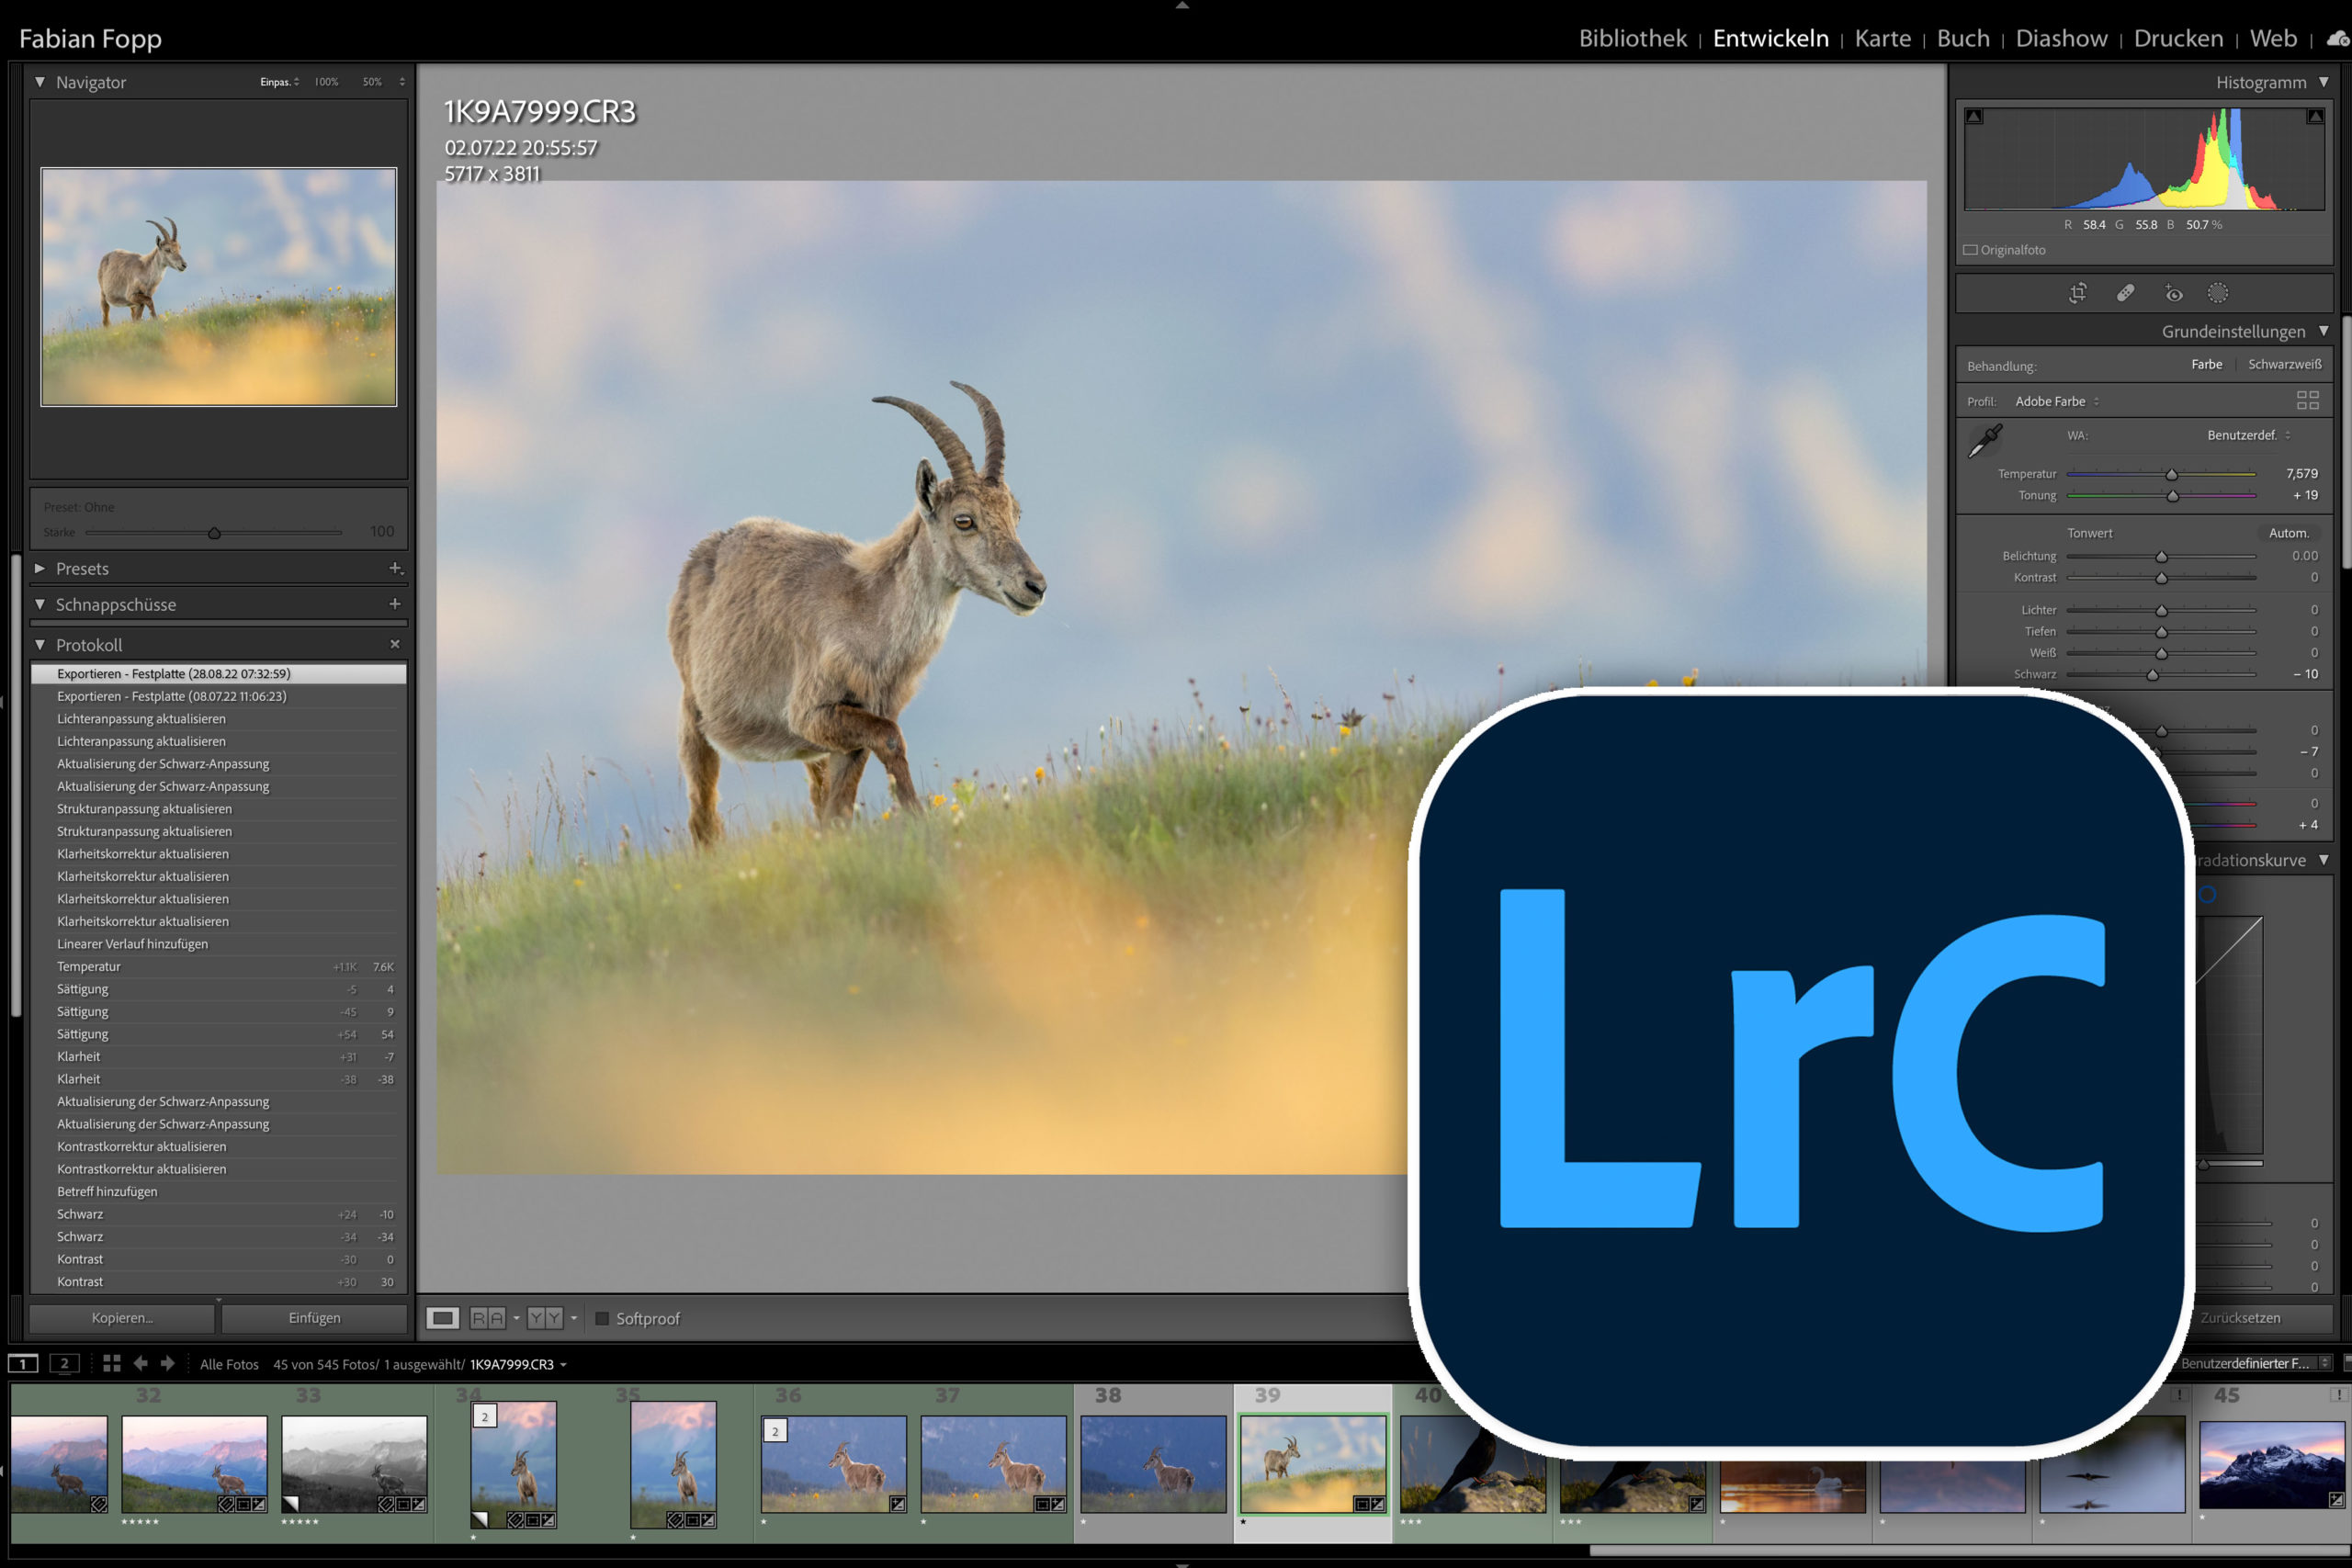
Task: Click the Temperatur slider handle
Action: 2171,475
